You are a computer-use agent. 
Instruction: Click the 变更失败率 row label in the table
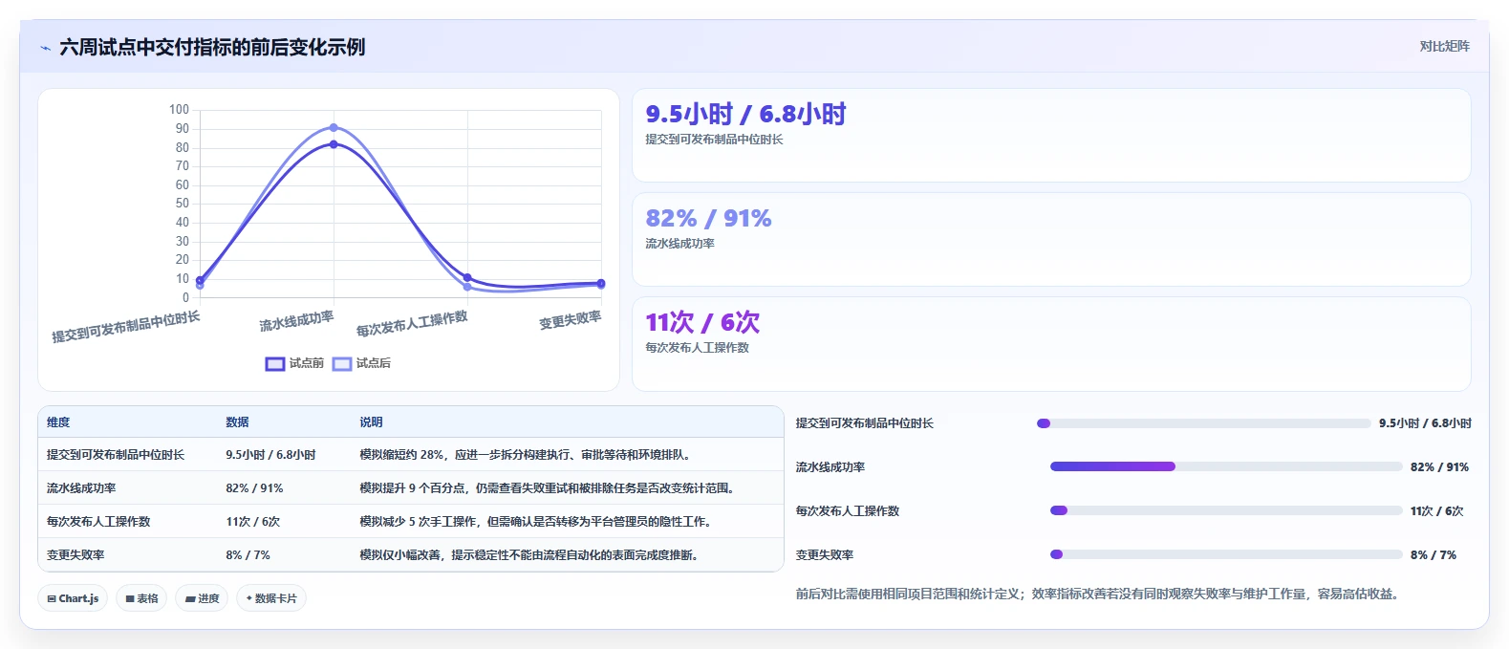pos(75,555)
